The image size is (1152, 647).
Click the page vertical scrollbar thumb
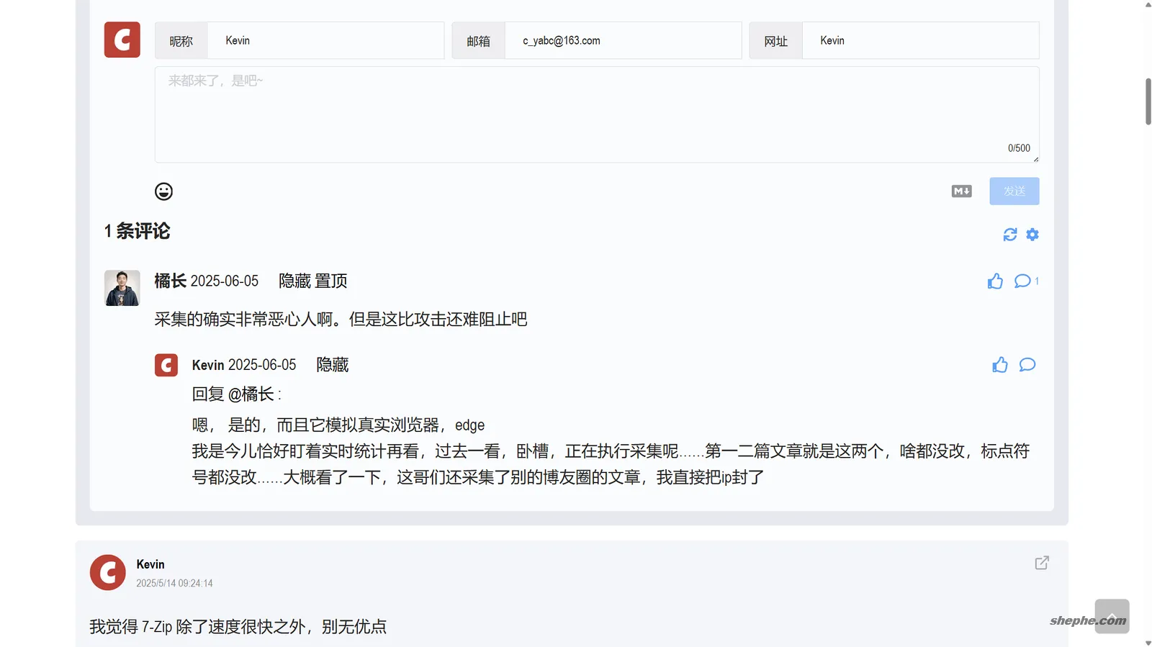1148,101
